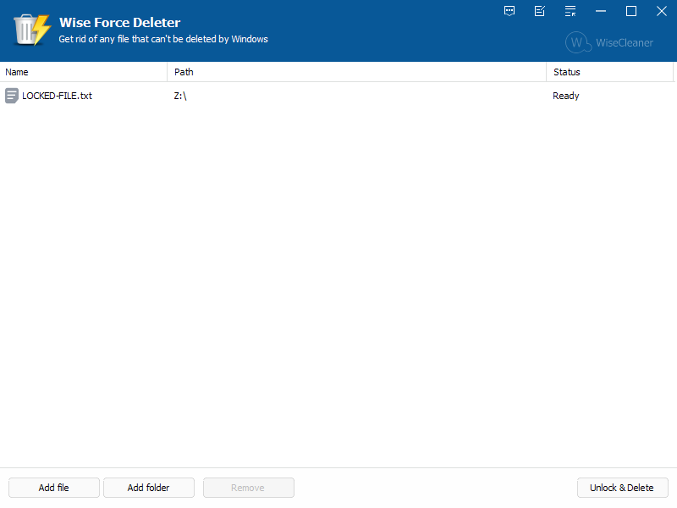Click the edit note icon in title bar
Screen dimensions: 677x508
540,11
